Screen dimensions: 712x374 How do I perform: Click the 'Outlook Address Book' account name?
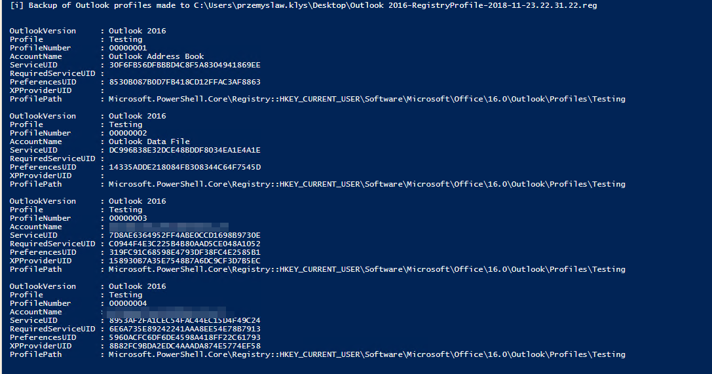(x=156, y=56)
